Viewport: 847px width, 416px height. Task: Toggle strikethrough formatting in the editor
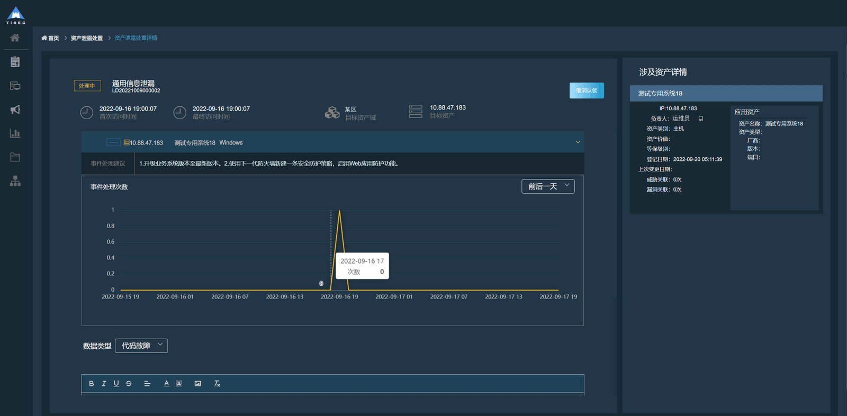coord(129,384)
